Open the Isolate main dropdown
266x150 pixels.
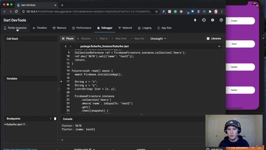pyautogui.click(x=84, y=149)
